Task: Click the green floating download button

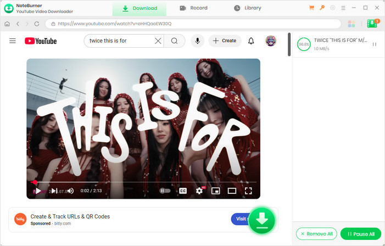Action: pyautogui.click(x=262, y=221)
